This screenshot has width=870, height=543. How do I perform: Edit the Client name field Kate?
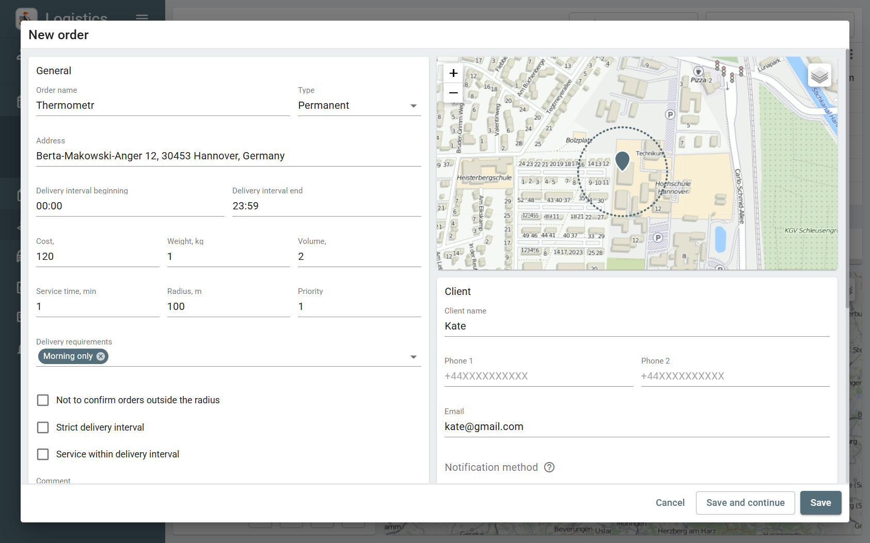pos(637,326)
